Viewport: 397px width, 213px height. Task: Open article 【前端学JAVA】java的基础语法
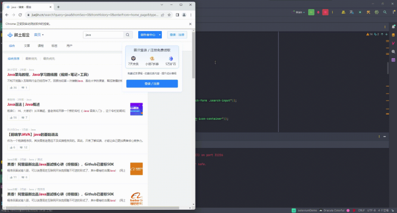pyautogui.click(x=33, y=135)
